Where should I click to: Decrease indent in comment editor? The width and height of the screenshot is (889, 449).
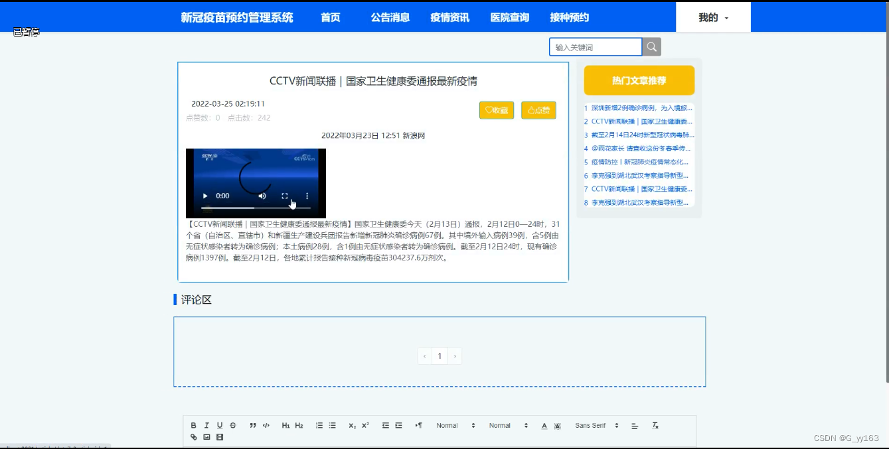[x=386, y=425]
